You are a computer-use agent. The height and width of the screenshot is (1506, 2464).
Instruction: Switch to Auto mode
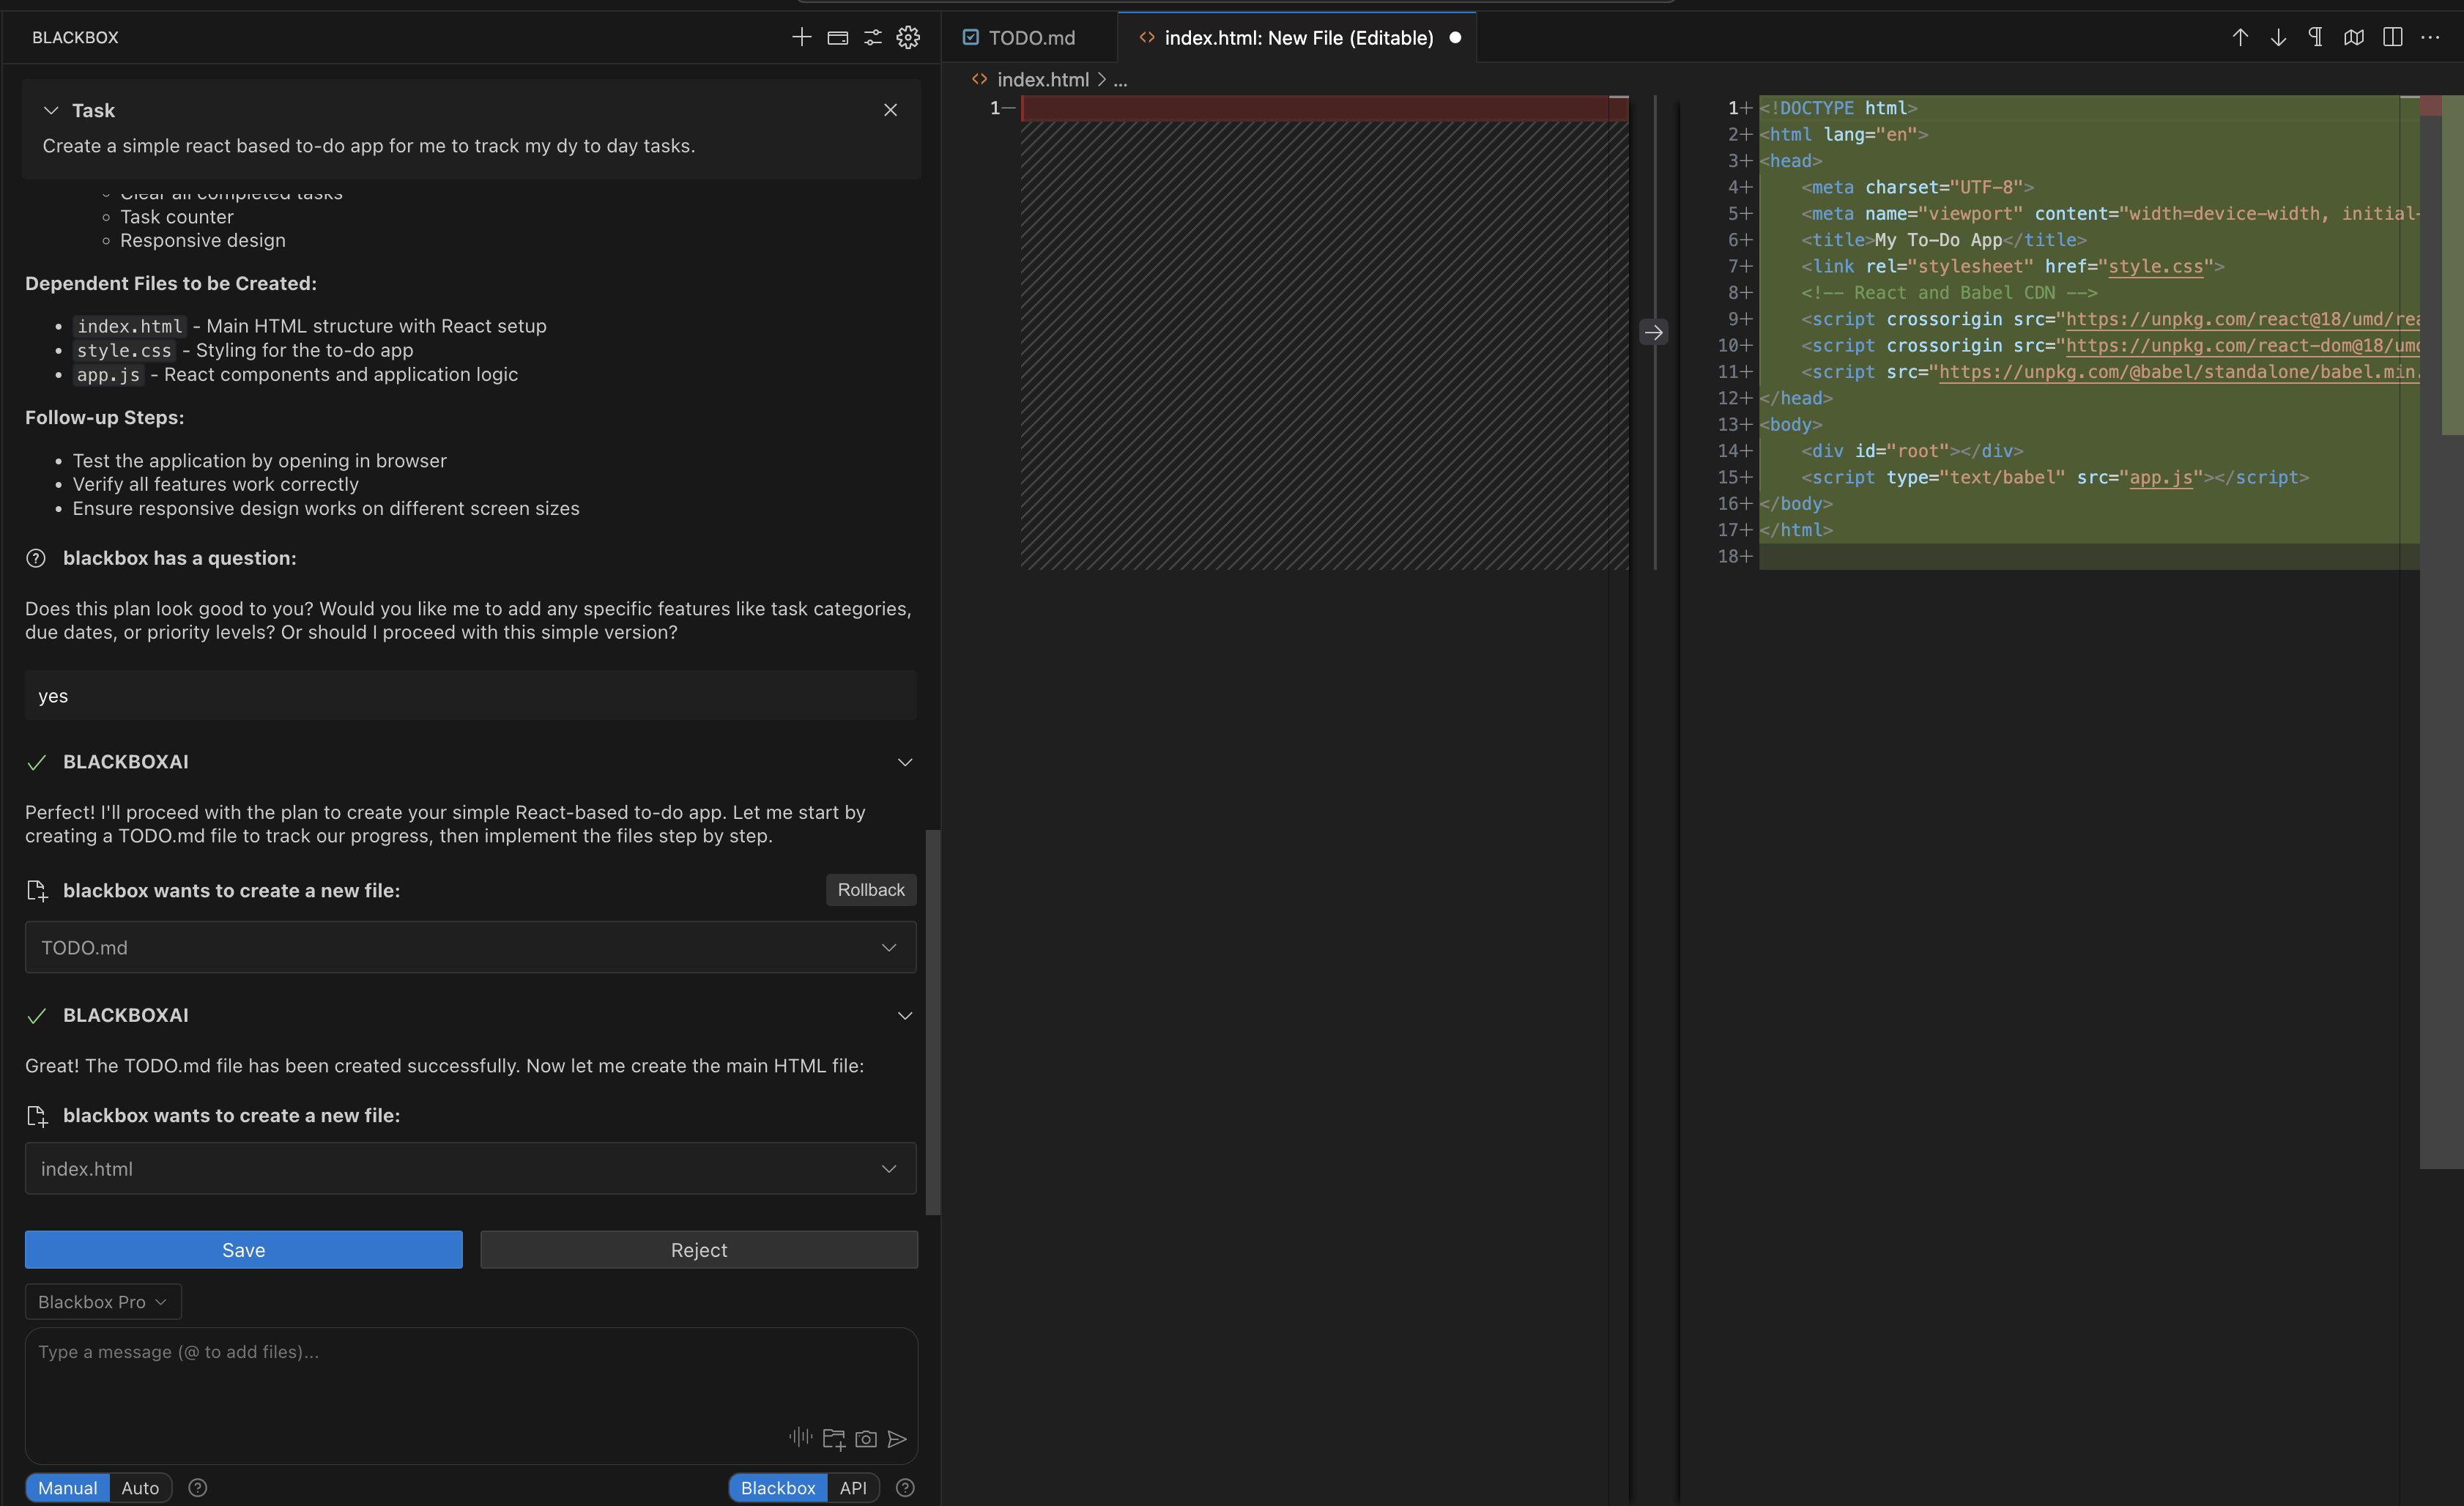140,1487
